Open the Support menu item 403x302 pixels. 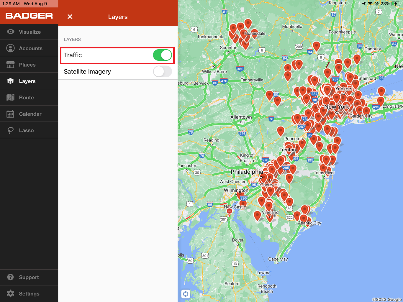click(x=29, y=277)
